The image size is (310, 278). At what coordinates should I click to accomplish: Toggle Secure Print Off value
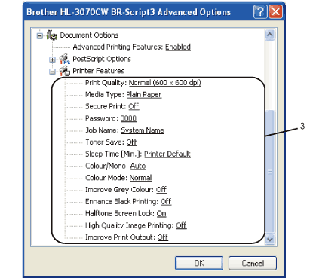point(134,106)
